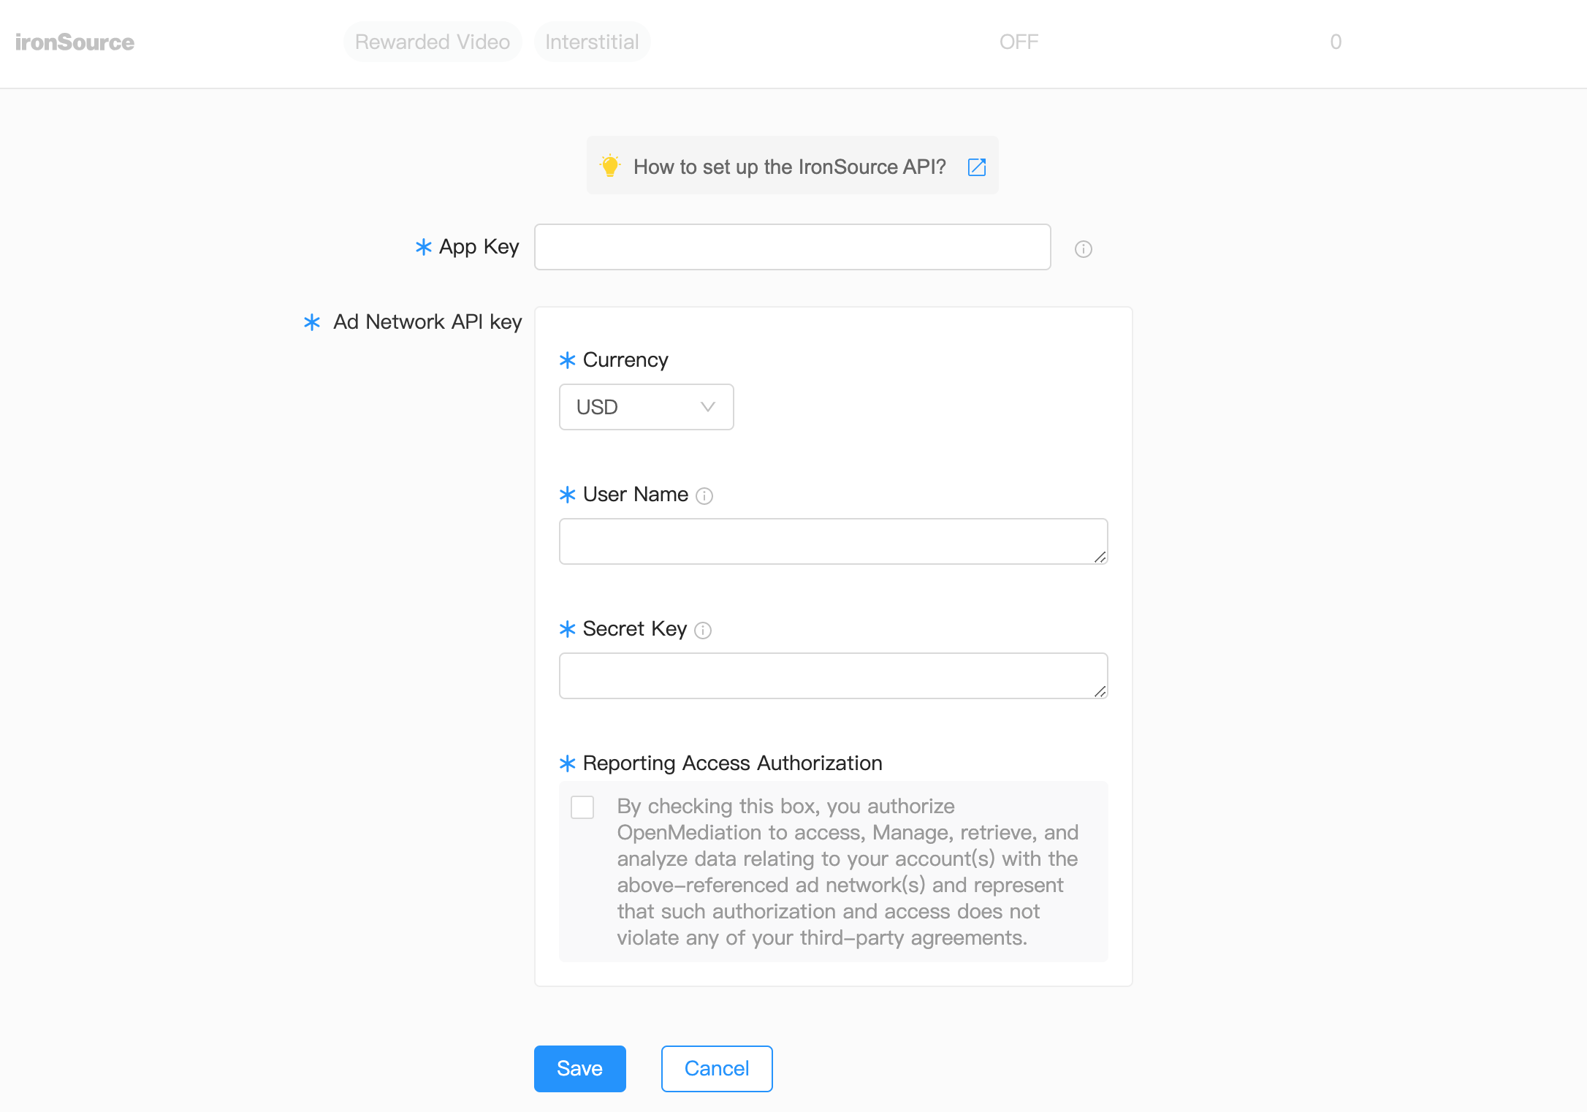Enable the OFF toggle in the header
1587x1112 pixels.
tap(1019, 42)
